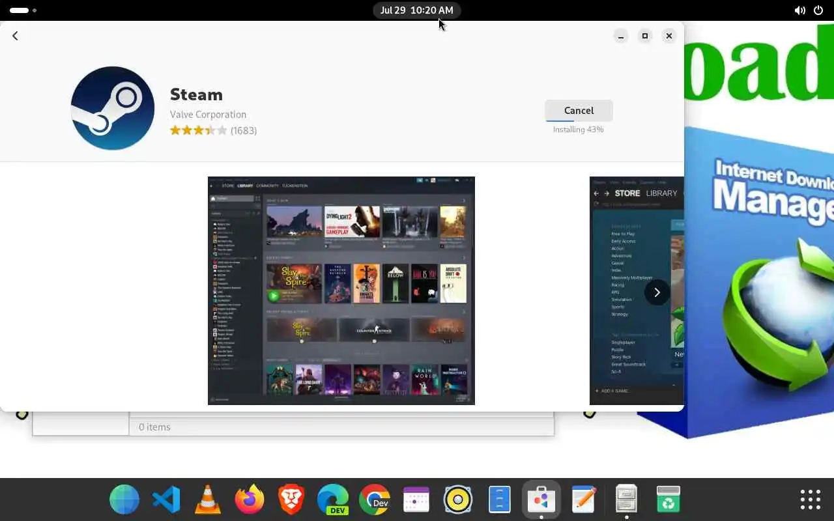
Task: Go back using the header back arrow
Action: click(15, 36)
